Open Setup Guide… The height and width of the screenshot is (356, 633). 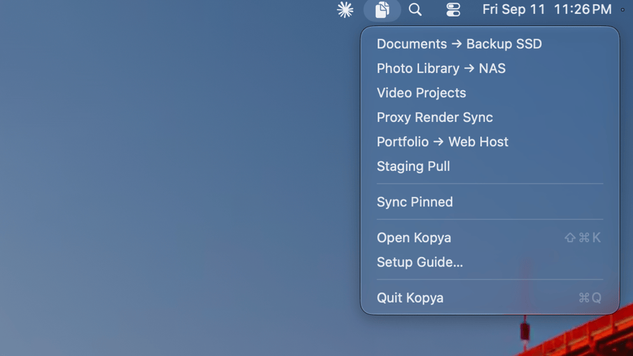490,263
